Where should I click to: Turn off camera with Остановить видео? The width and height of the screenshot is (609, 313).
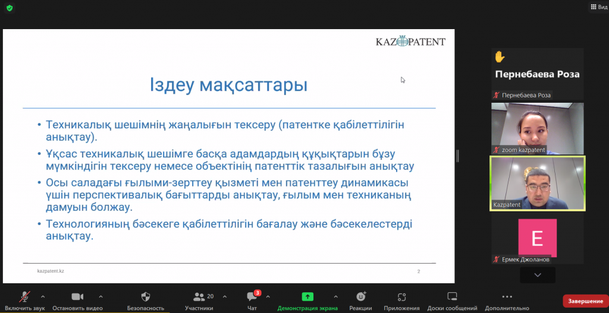pyautogui.click(x=77, y=300)
